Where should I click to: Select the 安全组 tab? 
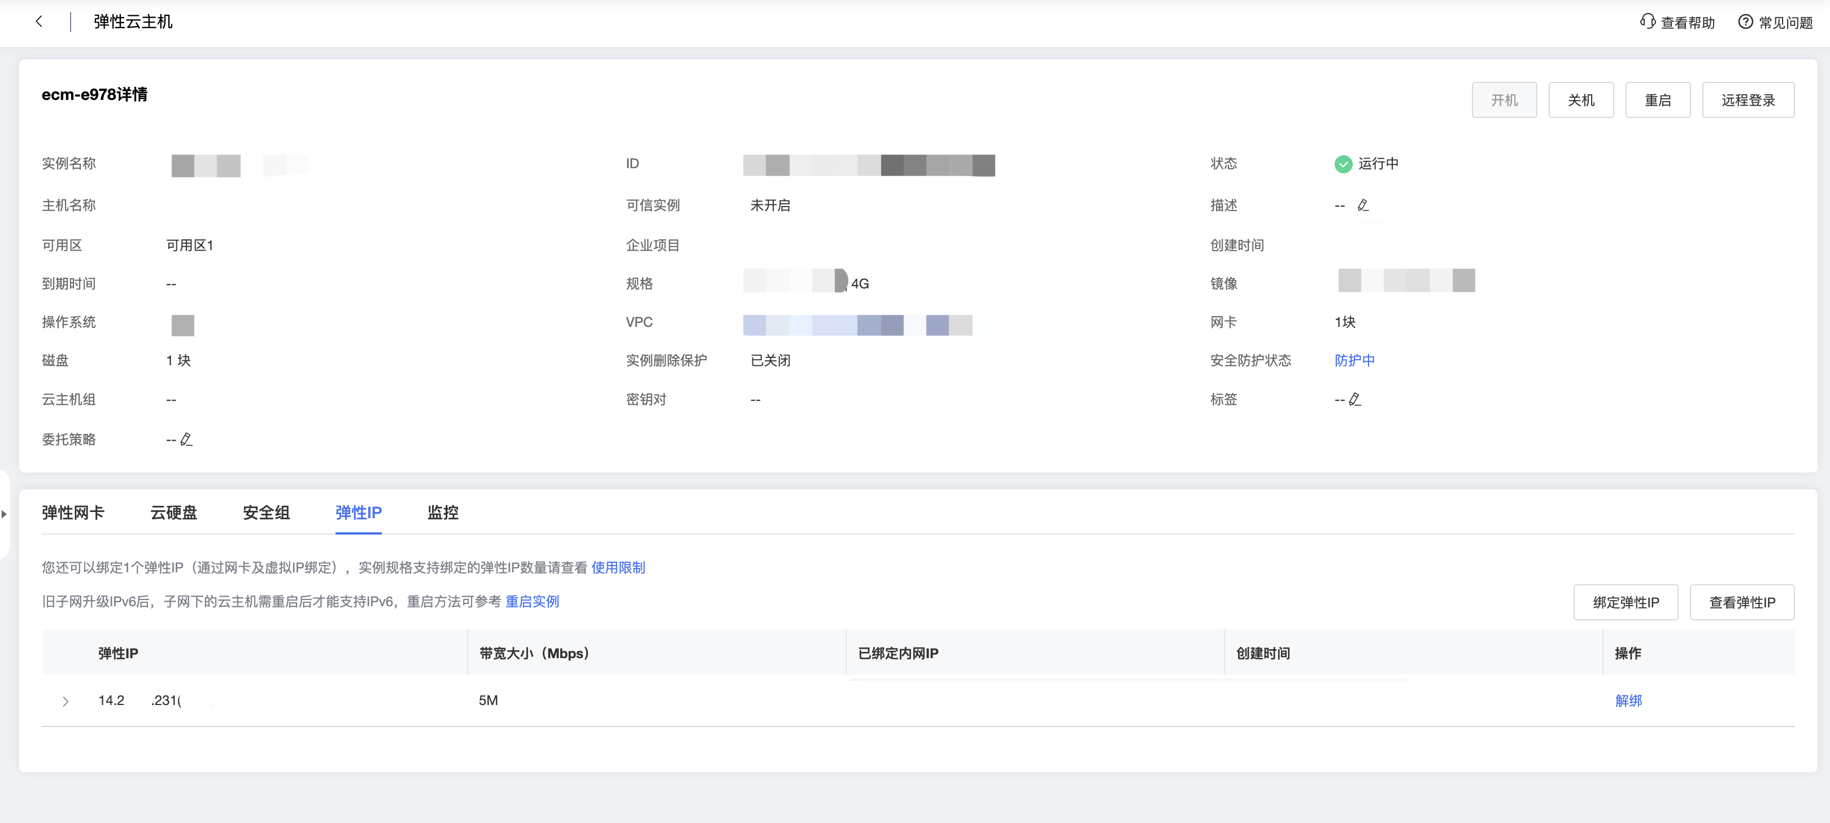pos(265,513)
